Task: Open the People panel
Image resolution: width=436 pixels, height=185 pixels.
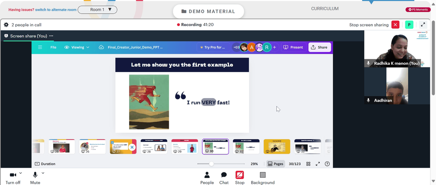Action: click(207, 178)
